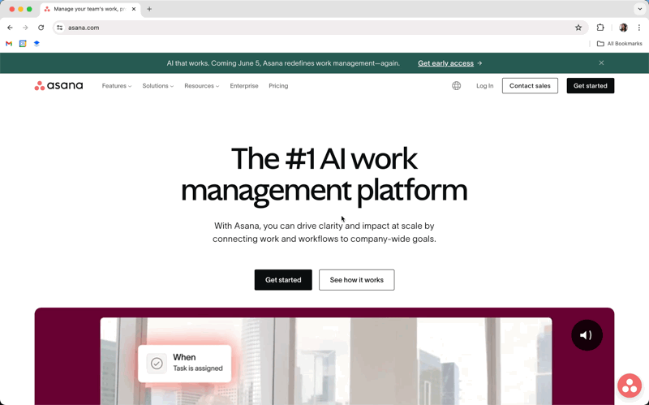Click See how it works button
Image resolution: width=649 pixels, height=405 pixels.
click(x=356, y=280)
